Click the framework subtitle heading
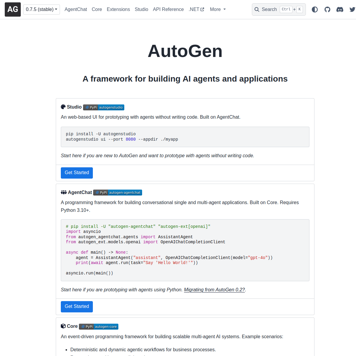The height and width of the screenshot is (356, 356). (185, 79)
